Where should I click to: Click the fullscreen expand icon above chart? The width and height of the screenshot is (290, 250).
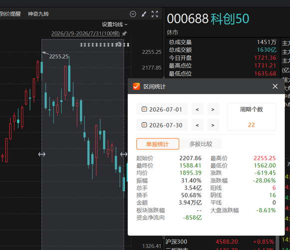tap(155, 14)
